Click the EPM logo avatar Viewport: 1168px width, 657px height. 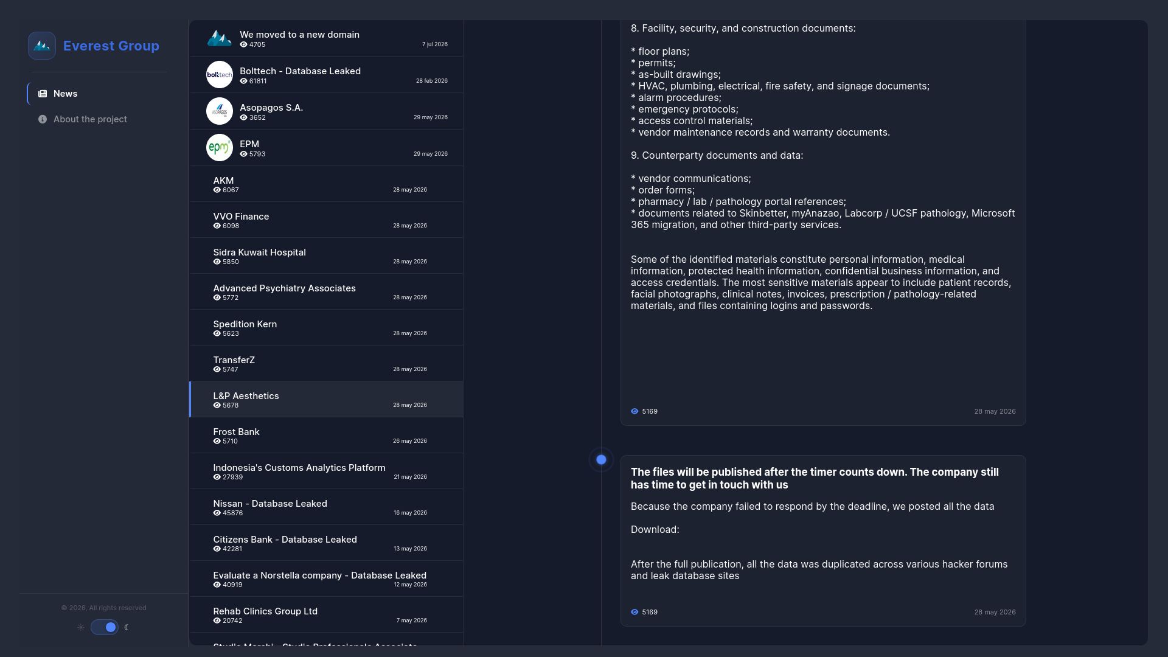point(220,148)
